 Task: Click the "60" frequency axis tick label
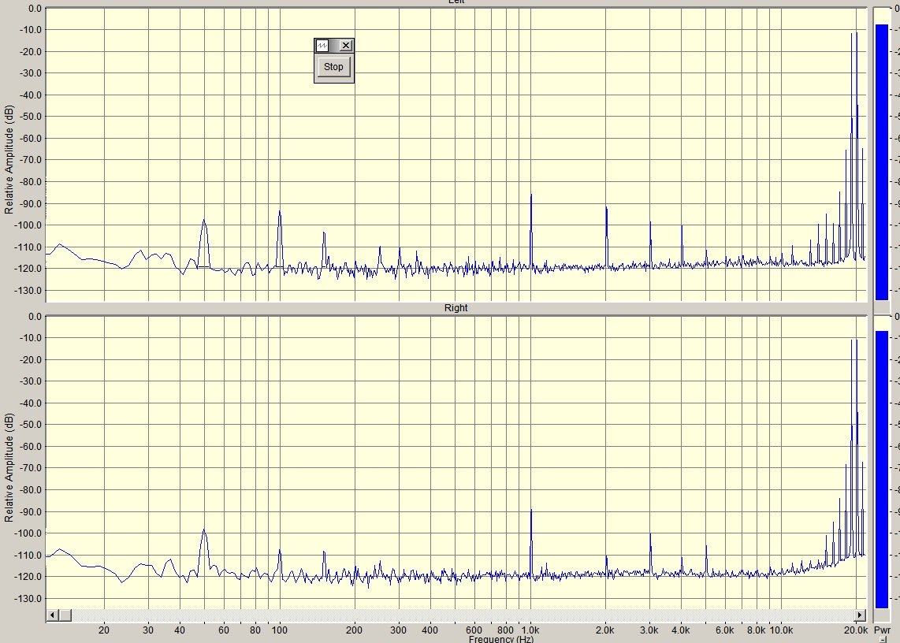[223, 630]
